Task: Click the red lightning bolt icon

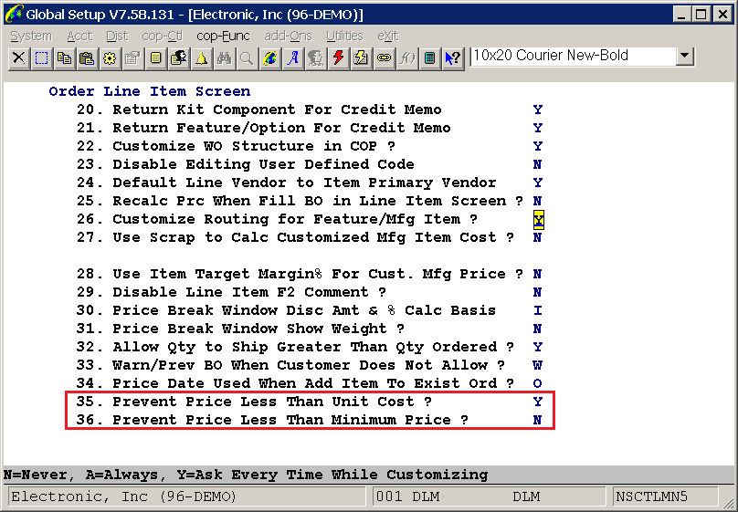Action: [x=339, y=58]
